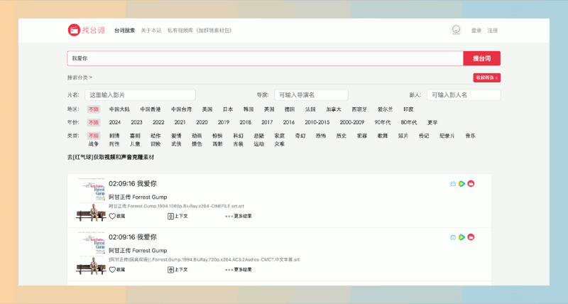Filter year by 2023

[x=136, y=122]
